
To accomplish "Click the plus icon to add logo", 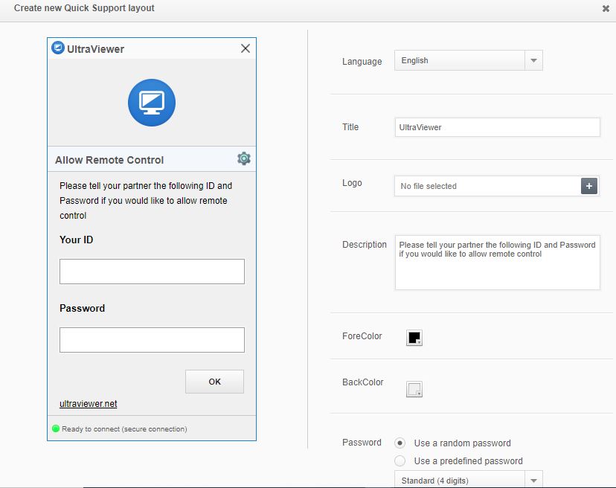I will 589,186.
